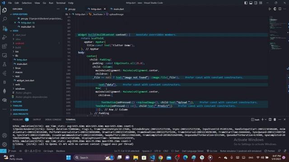Add a new terminal with plus icon

[262, 120]
